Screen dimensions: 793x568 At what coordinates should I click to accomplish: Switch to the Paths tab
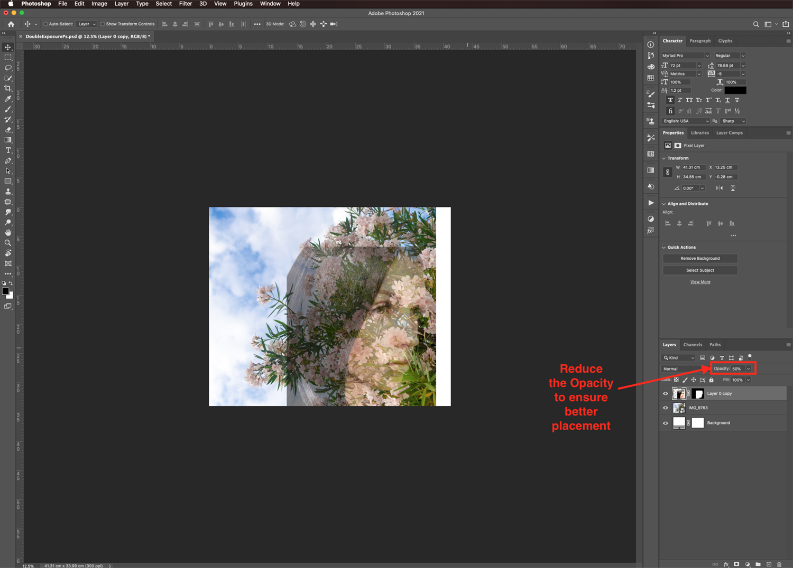point(715,345)
